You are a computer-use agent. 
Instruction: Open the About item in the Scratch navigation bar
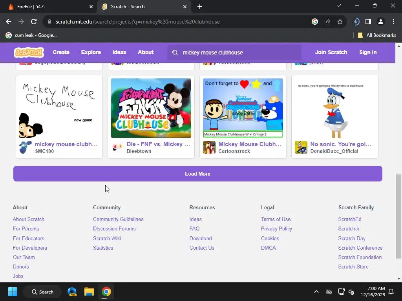pos(146,52)
